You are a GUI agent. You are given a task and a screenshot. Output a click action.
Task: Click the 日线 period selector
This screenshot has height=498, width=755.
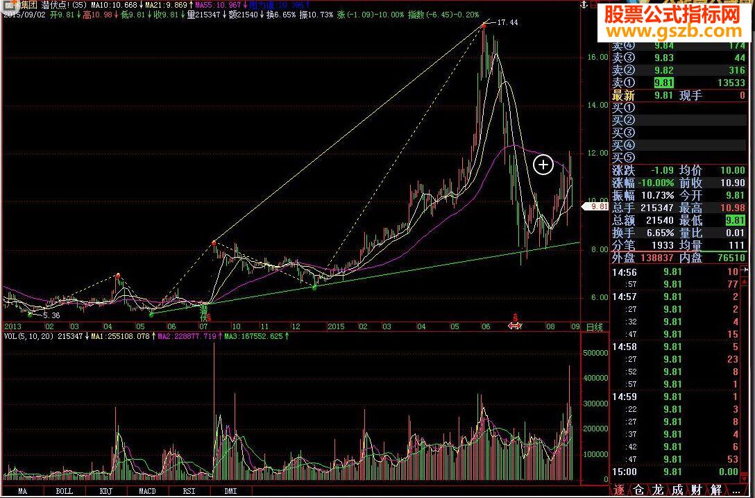point(595,327)
